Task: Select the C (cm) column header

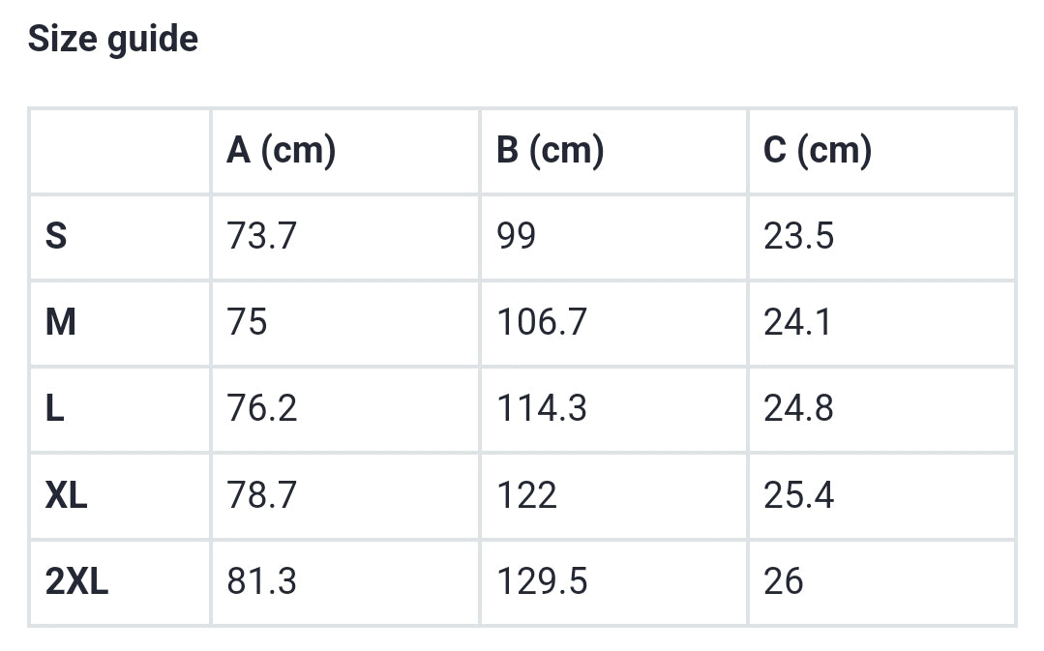Action: [x=818, y=150]
